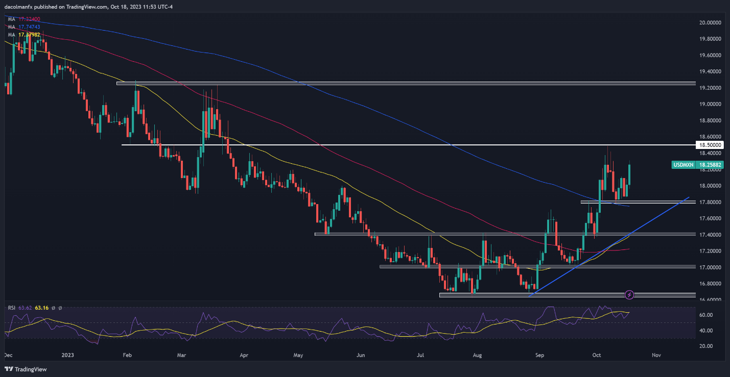Viewport: 730px width, 377px height.
Task: Click the RSI 63.62 value
Action: pyautogui.click(x=24, y=308)
